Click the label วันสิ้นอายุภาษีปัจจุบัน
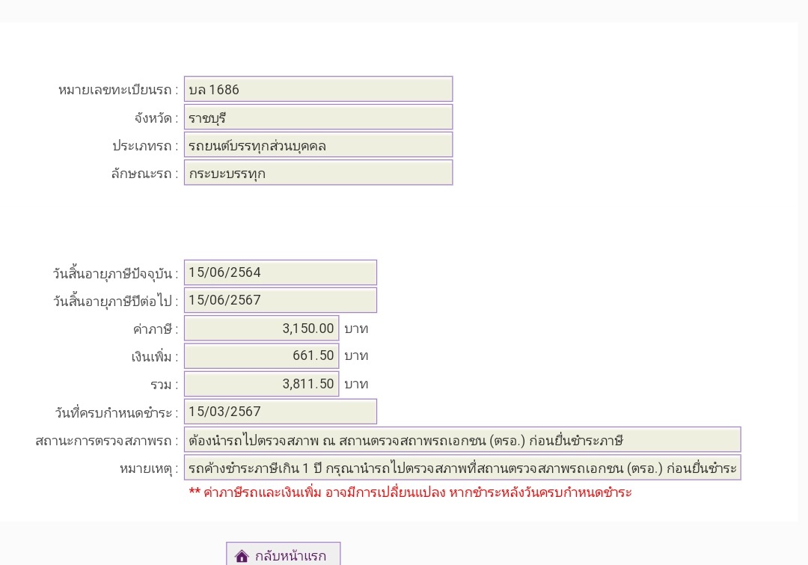808x565 pixels. 115,273
